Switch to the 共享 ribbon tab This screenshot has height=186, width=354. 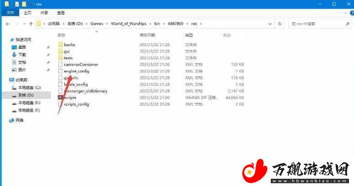pos(44,13)
